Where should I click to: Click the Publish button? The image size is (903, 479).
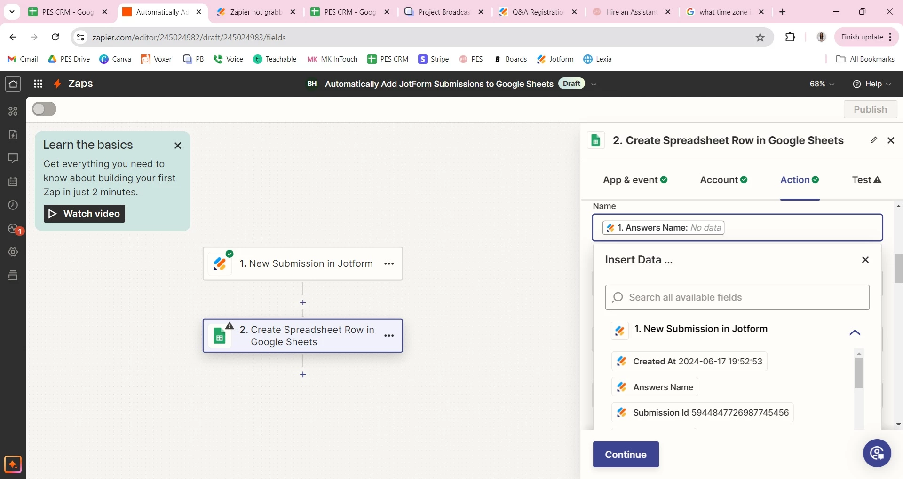[870, 109]
